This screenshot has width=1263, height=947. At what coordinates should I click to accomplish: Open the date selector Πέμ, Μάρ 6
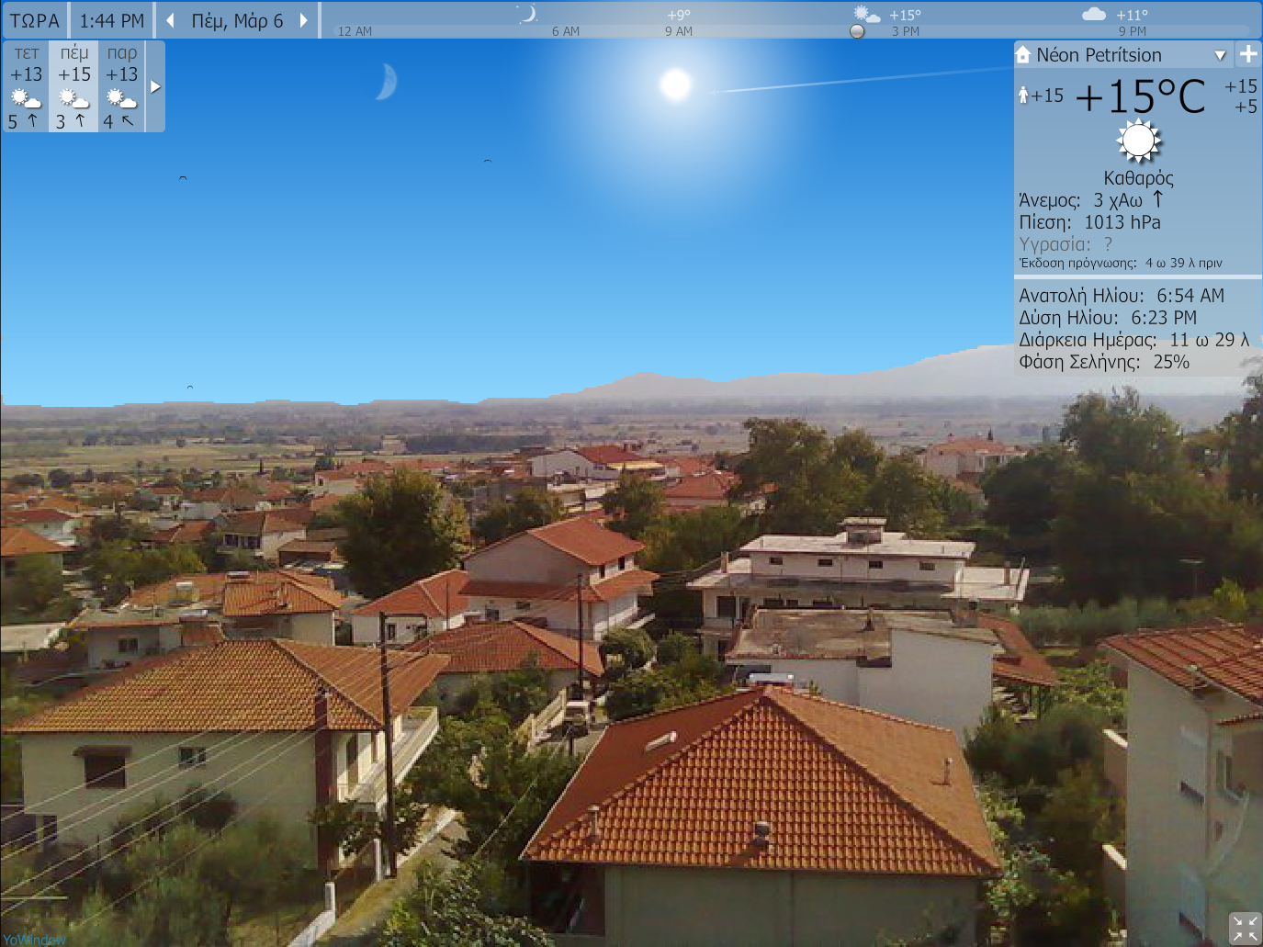(237, 20)
